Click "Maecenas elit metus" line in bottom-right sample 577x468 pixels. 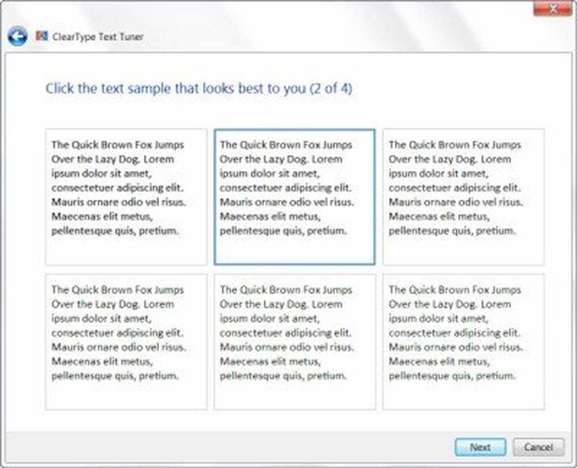[439, 361]
